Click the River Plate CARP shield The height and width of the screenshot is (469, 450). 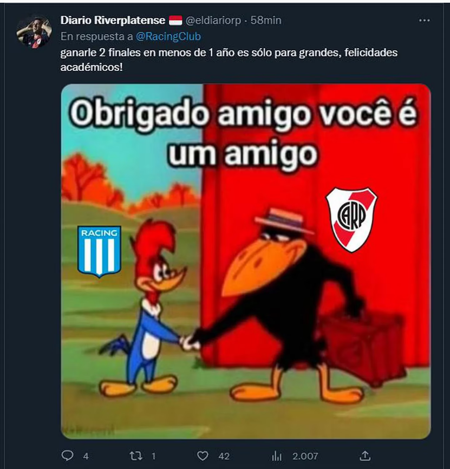[x=351, y=220]
